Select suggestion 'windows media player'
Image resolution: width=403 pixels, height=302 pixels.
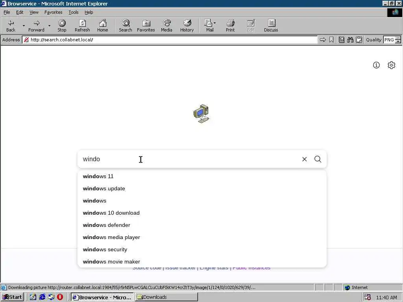pyautogui.click(x=202, y=237)
